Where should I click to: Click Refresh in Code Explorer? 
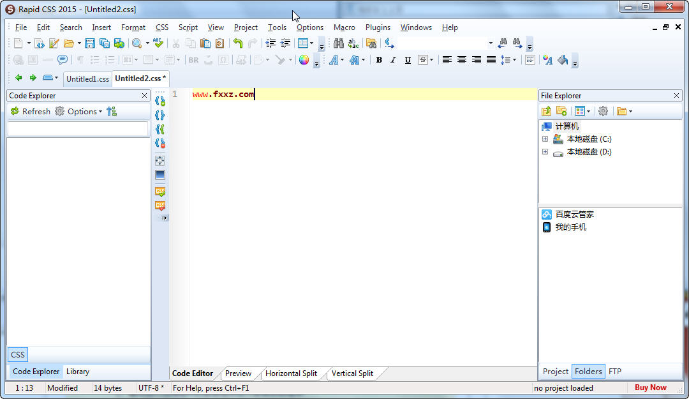click(31, 111)
